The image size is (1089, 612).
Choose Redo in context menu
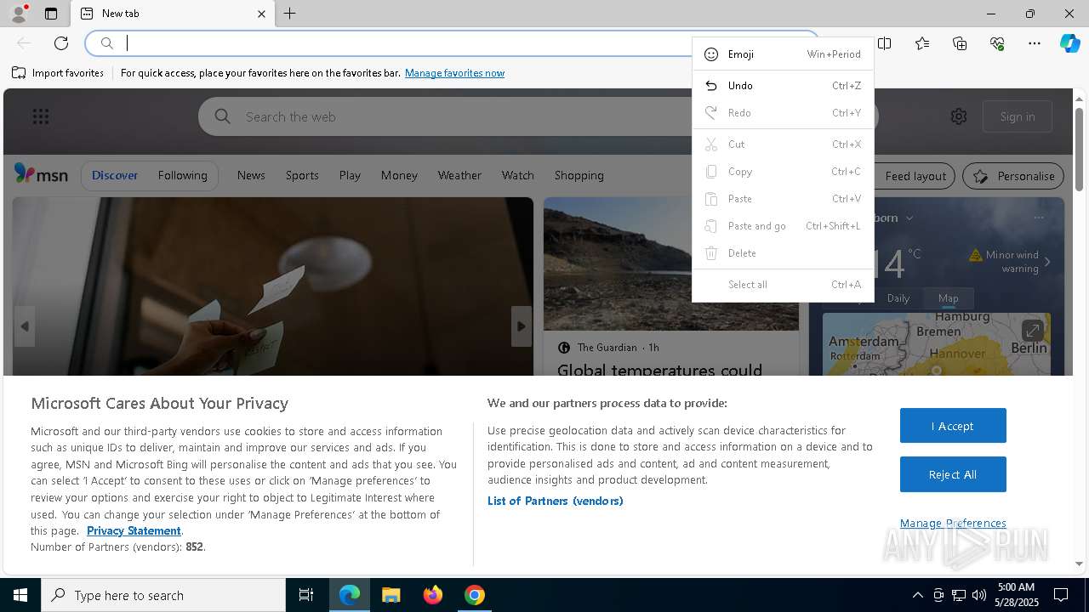tap(783, 112)
